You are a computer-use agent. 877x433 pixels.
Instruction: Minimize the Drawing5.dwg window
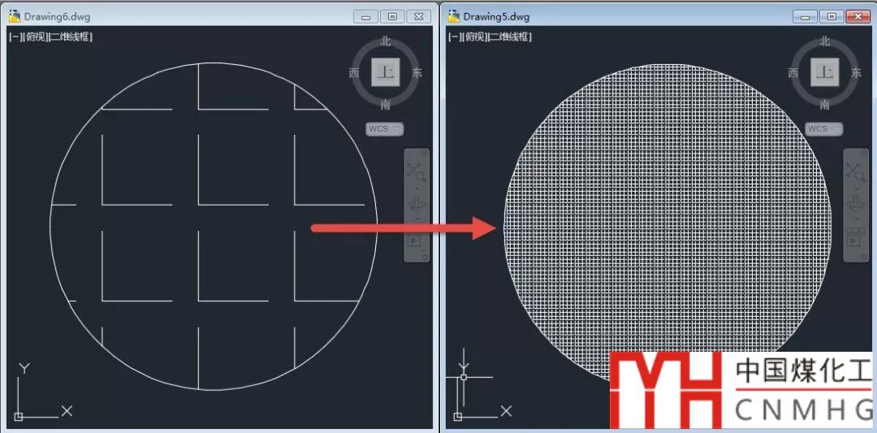pyautogui.click(x=806, y=17)
